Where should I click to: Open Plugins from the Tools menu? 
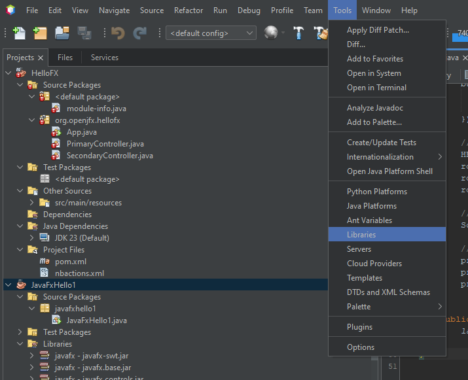[387, 326]
